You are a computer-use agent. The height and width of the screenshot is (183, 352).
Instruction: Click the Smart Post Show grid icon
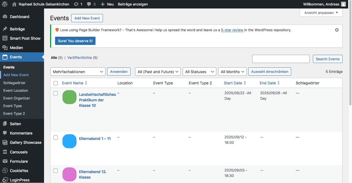tap(5, 38)
